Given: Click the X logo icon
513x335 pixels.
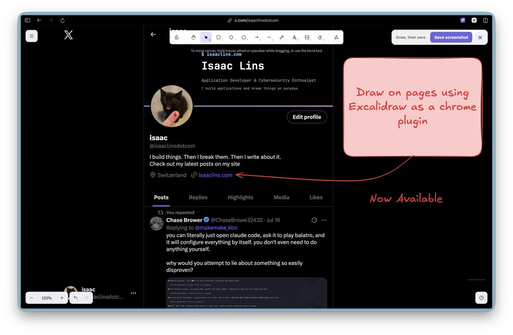Looking at the screenshot, I should [68, 35].
